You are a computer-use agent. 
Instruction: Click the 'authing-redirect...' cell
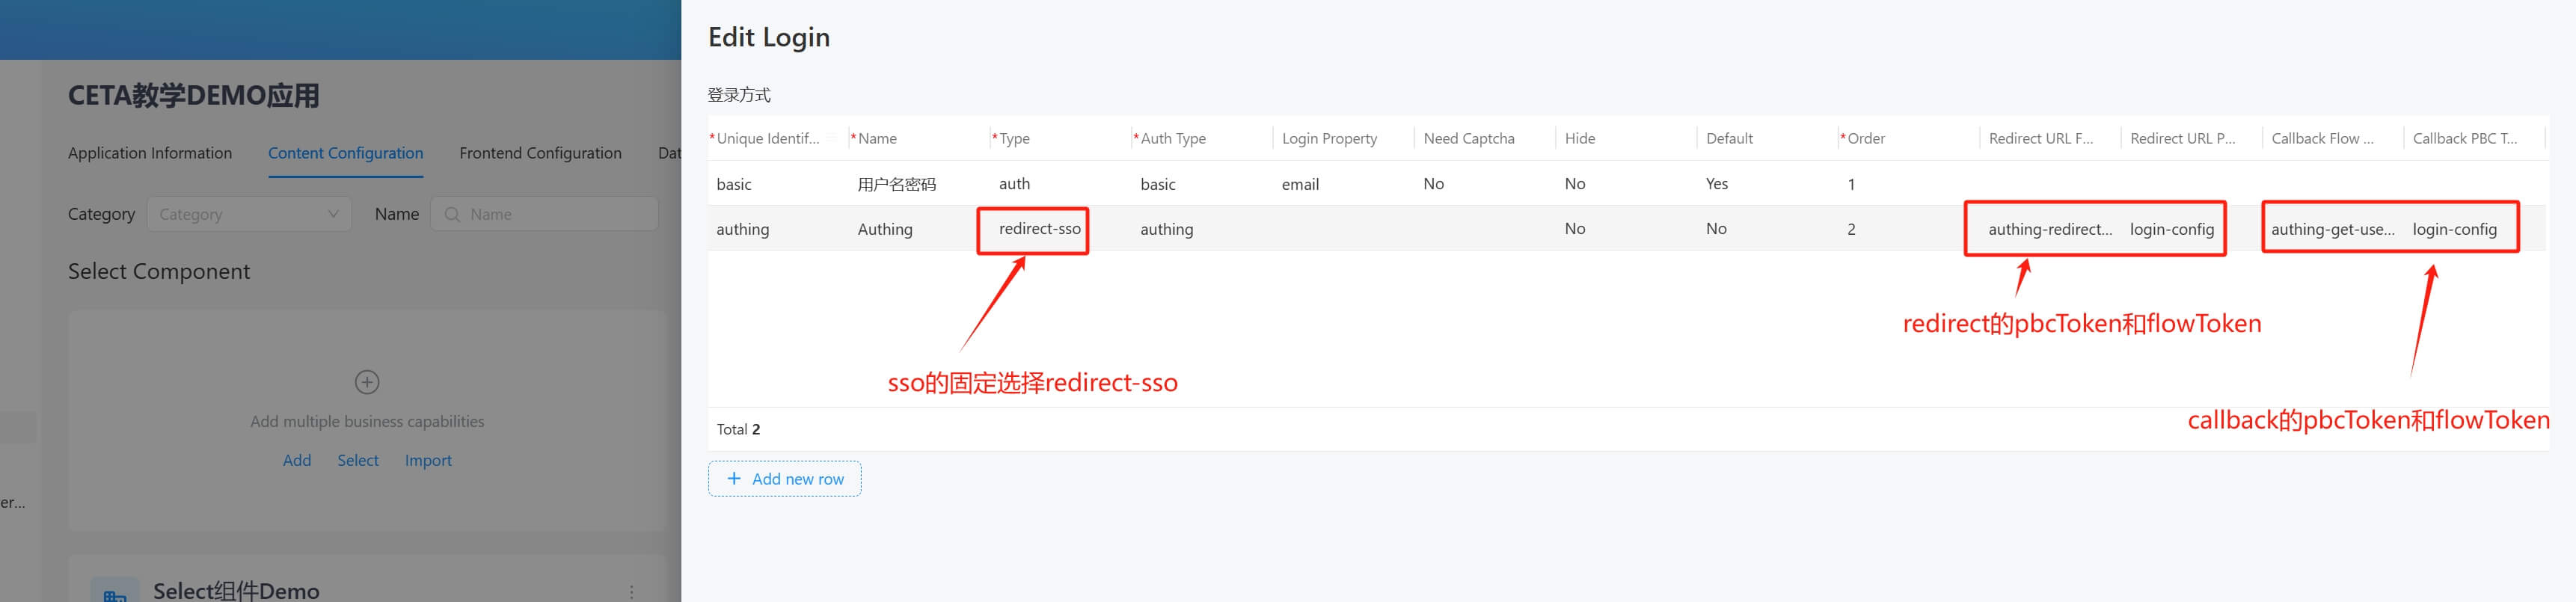coord(2050,229)
